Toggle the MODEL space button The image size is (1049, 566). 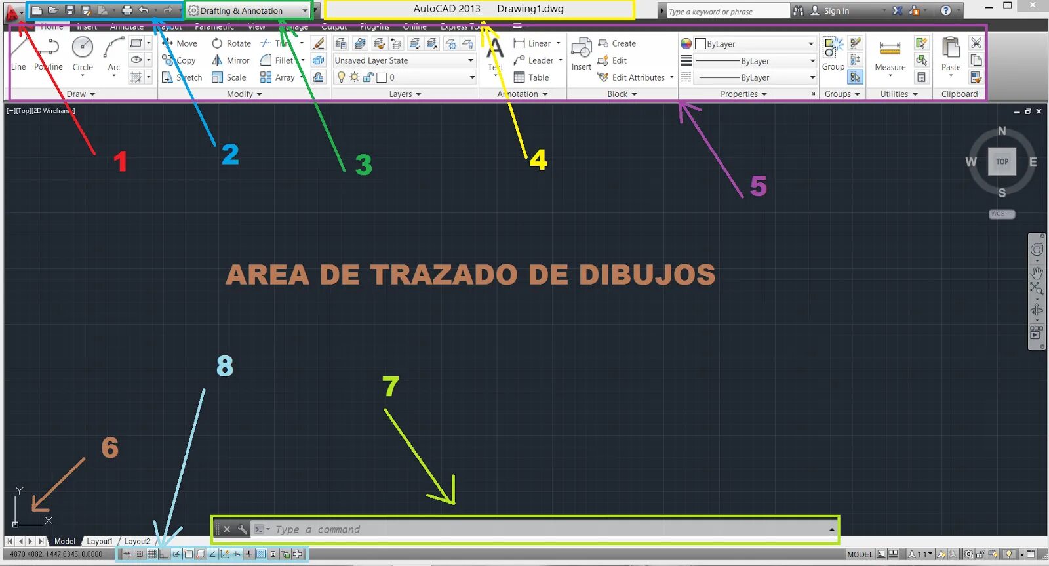point(860,554)
